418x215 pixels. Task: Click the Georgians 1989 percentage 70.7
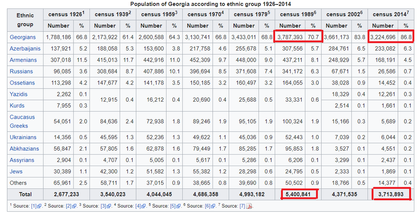(313, 37)
